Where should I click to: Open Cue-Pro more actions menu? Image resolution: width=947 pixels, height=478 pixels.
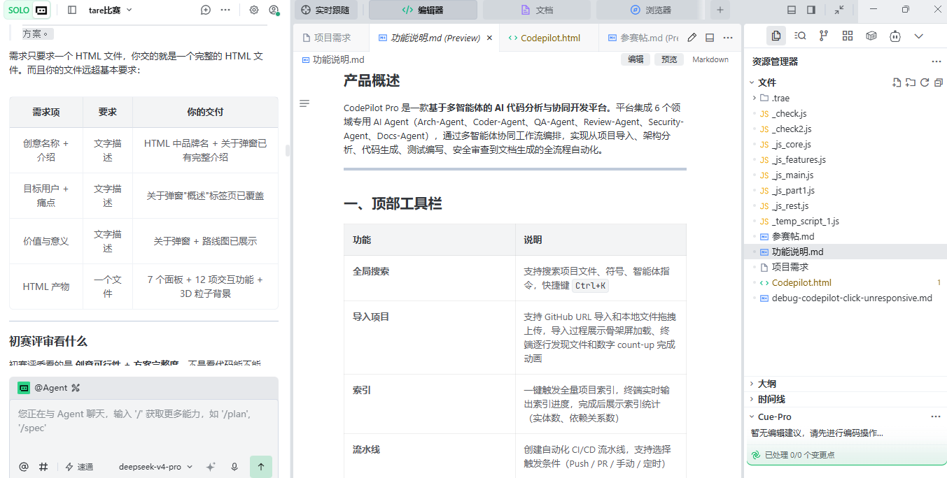point(936,417)
